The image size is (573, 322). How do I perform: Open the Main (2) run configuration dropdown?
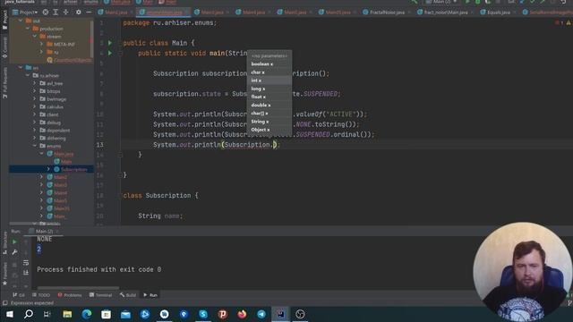441,2
